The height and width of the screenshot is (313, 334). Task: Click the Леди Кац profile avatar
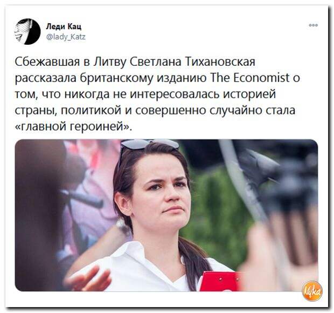[27, 32]
